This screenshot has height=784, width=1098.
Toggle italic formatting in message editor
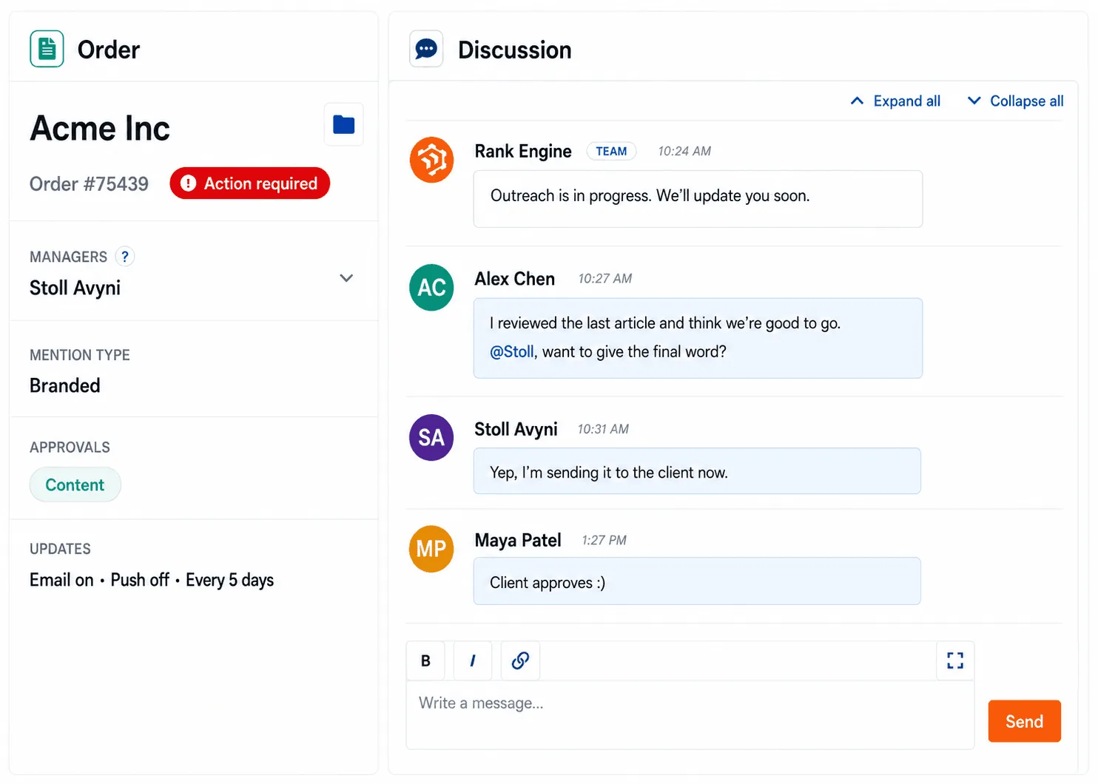tap(473, 660)
